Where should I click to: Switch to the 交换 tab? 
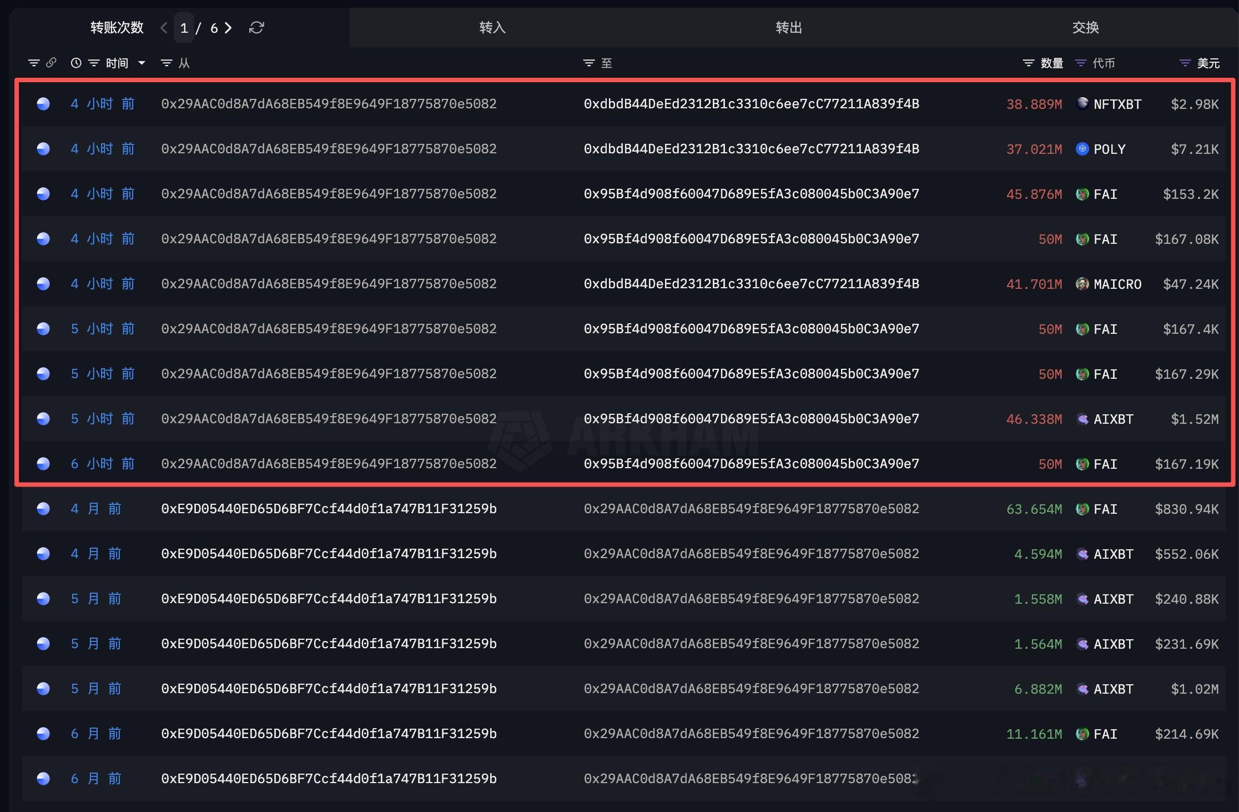[x=1085, y=28]
